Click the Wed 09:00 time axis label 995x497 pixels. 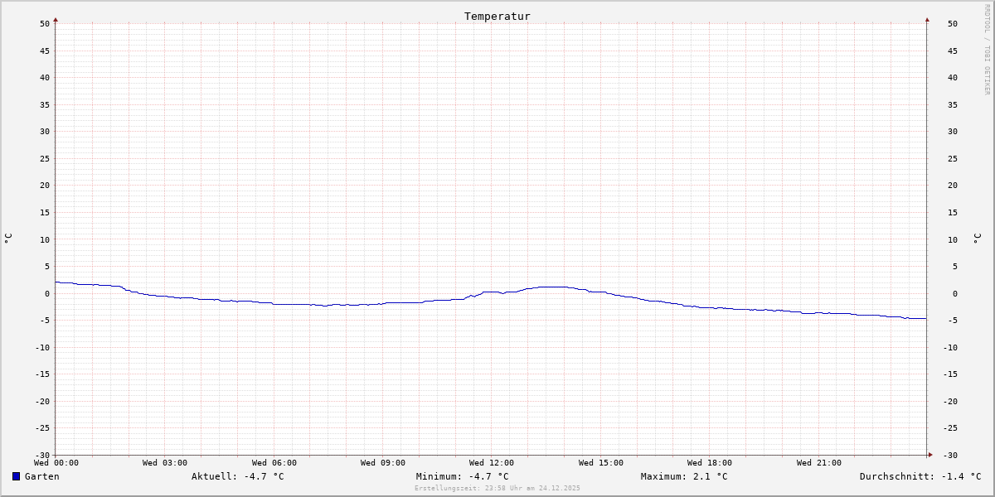[x=383, y=463]
